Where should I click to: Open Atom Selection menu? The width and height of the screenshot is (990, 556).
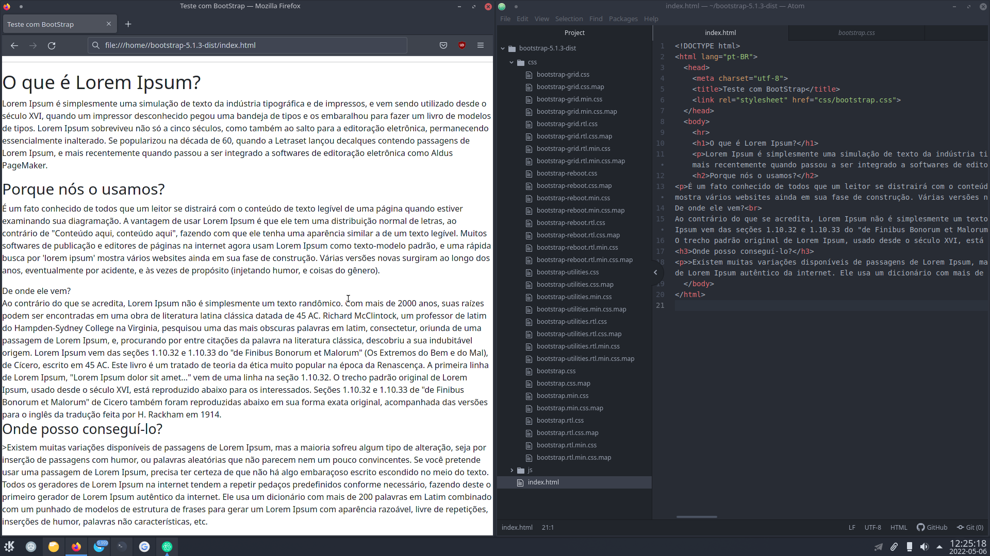point(569,19)
